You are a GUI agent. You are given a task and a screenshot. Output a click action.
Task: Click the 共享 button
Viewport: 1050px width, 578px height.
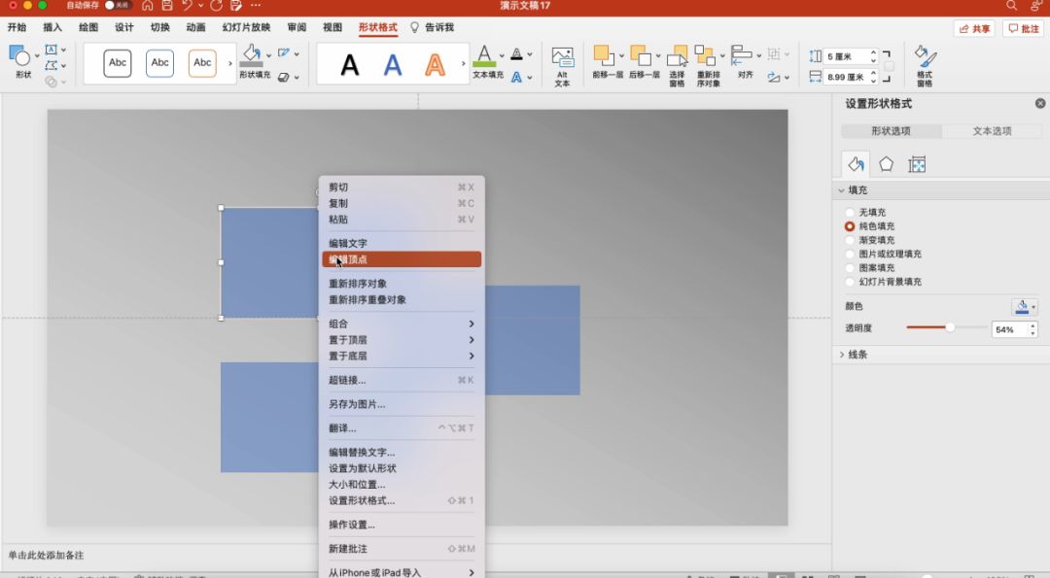[974, 29]
